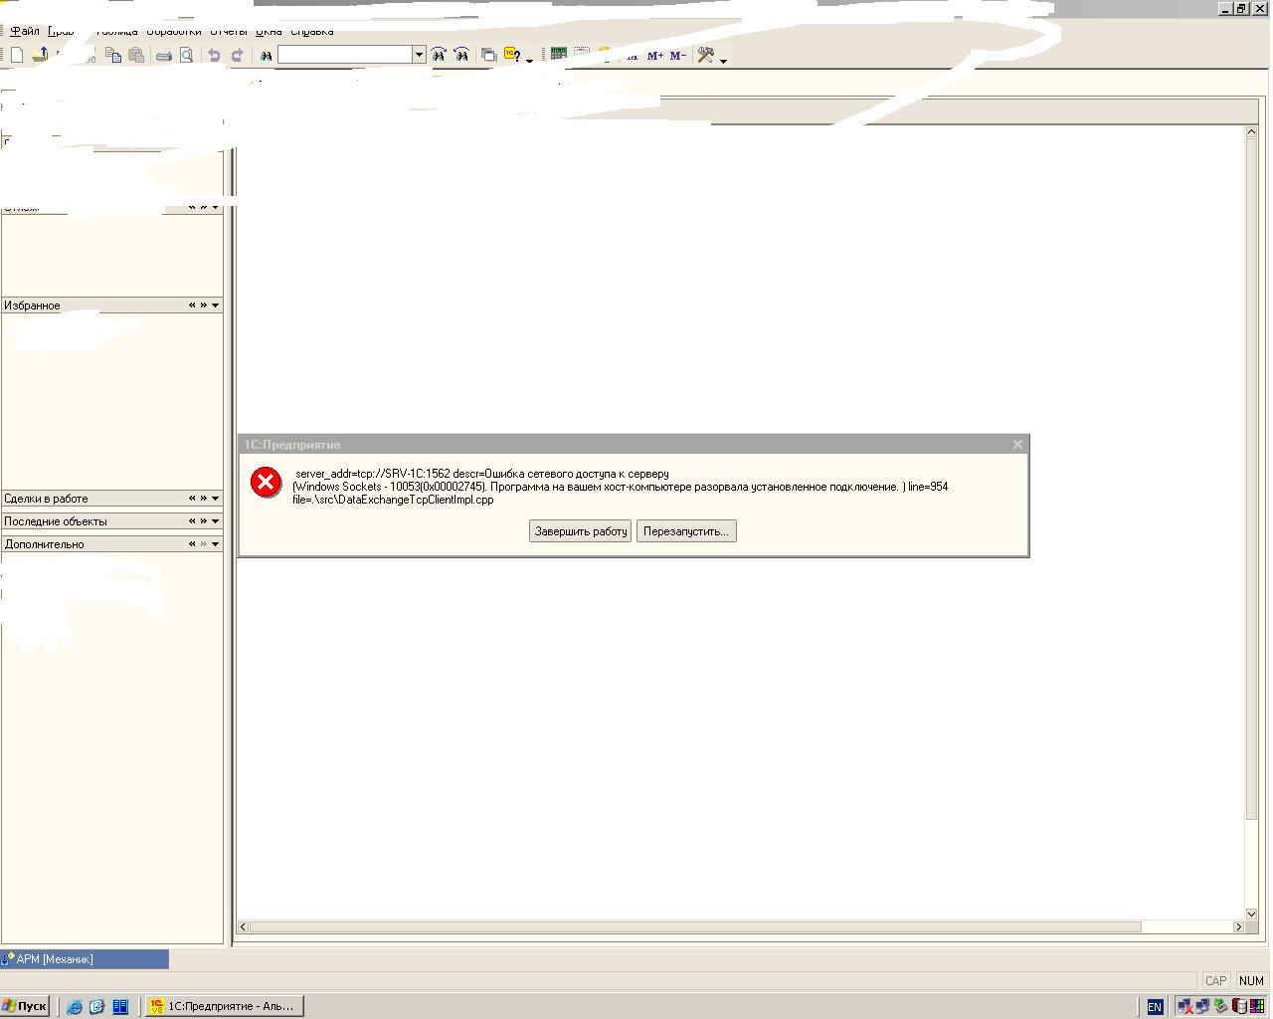Click the Избранное panel header
This screenshot has width=1273, height=1019.
pyautogui.click(x=111, y=306)
